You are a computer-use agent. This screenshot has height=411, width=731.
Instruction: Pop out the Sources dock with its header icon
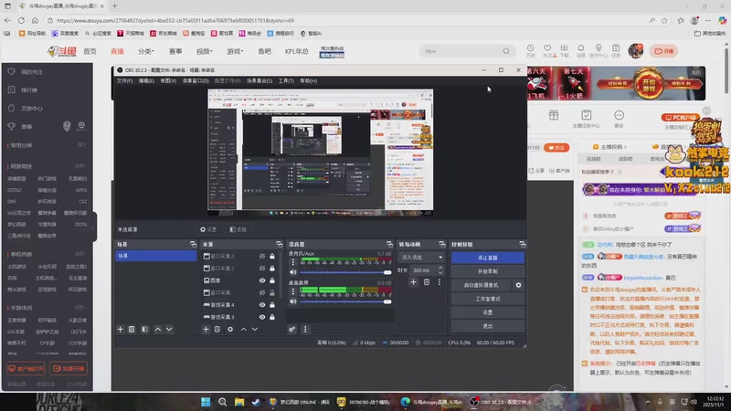pyautogui.click(x=280, y=244)
